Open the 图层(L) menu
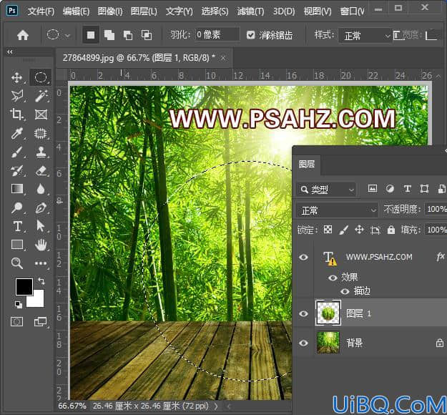This screenshot has width=447, height=415. 144,11
